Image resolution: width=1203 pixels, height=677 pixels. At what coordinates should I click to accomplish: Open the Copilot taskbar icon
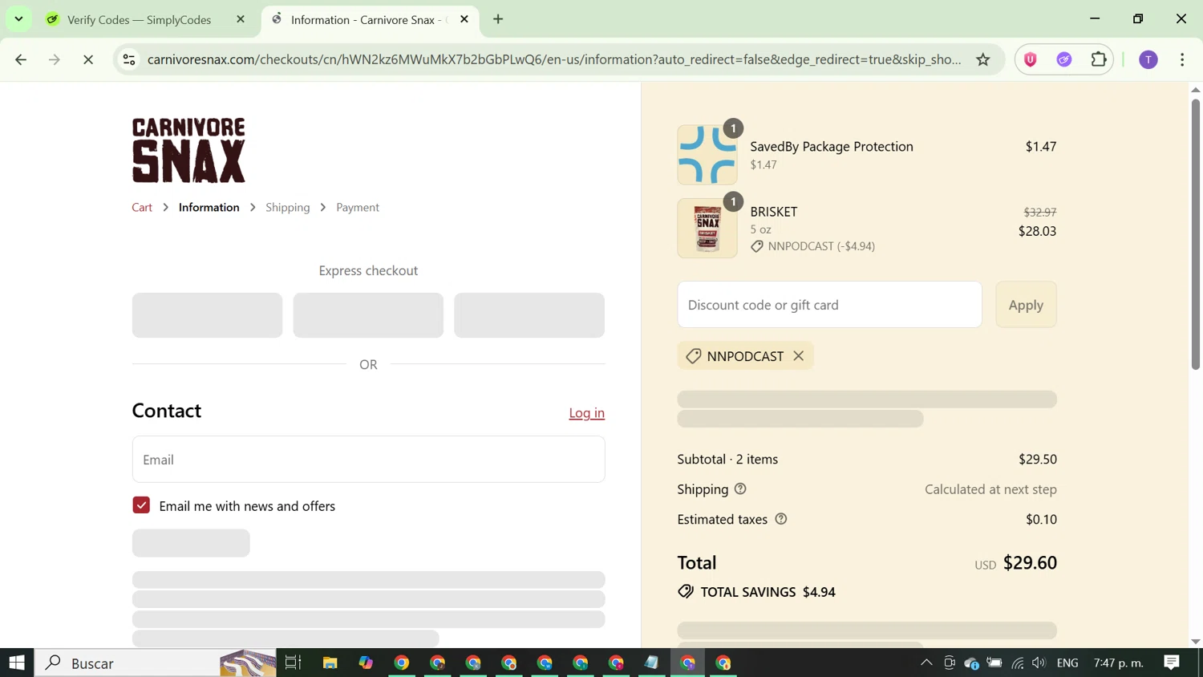point(366,663)
